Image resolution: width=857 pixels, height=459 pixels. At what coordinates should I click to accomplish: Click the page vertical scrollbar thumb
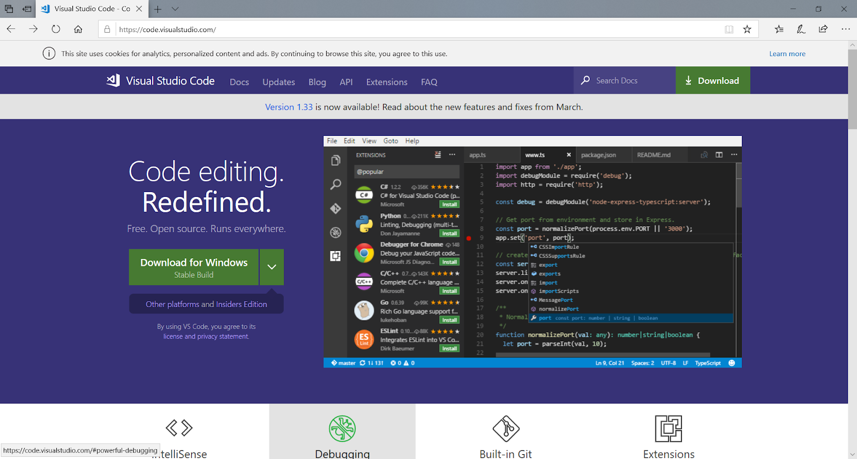point(852,89)
